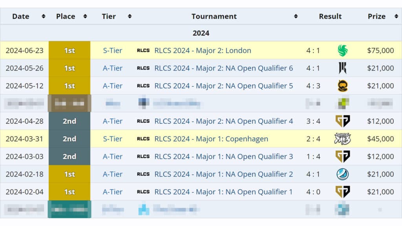
Task: Toggle sorting on the Date column
Action: coord(43,16)
